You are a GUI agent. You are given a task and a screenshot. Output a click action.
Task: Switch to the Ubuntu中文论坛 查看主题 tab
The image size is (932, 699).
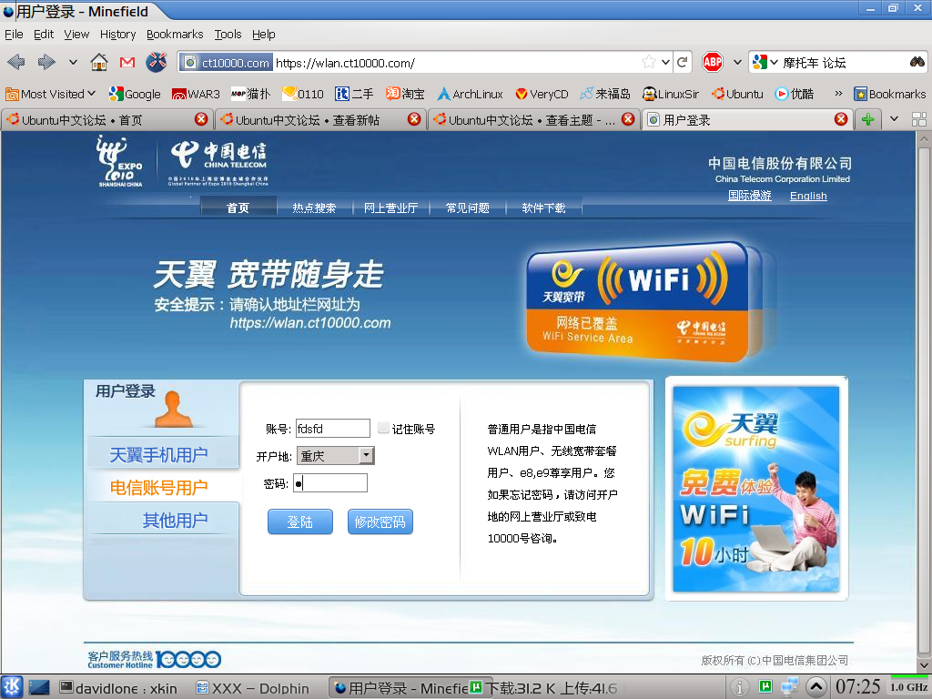click(x=533, y=119)
